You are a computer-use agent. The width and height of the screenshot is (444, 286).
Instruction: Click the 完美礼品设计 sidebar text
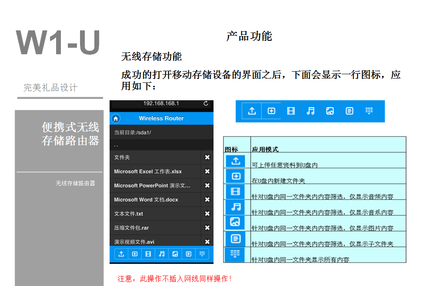(50, 88)
